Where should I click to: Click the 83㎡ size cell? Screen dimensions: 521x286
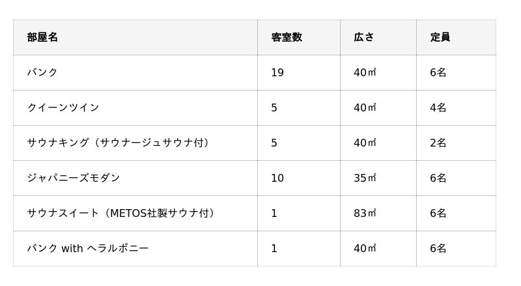(x=365, y=214)
